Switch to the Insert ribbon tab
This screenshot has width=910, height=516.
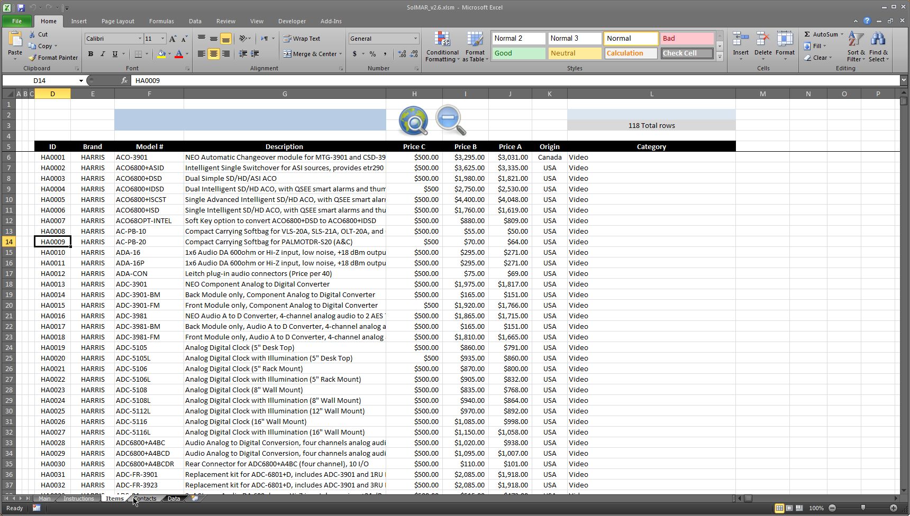[x=79, y=21]
